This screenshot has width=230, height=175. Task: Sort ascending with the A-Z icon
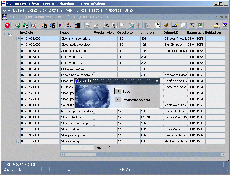pyautogui.click(x=61, y=25)
